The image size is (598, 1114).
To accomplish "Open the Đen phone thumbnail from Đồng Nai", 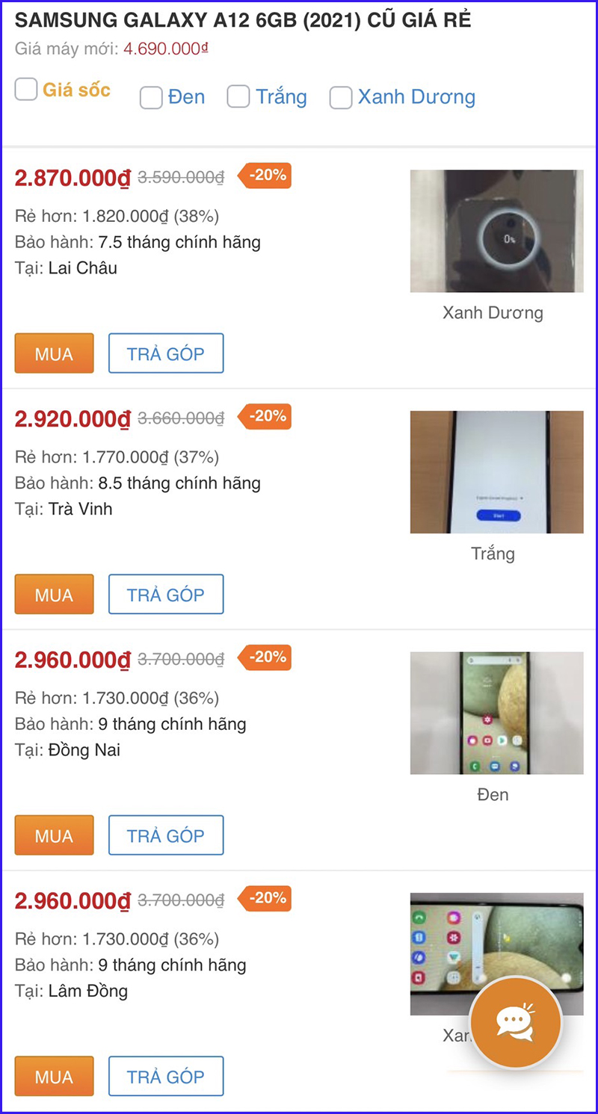I will [496, 713].
